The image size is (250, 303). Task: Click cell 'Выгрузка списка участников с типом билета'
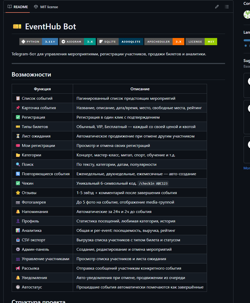pos(140,240)
